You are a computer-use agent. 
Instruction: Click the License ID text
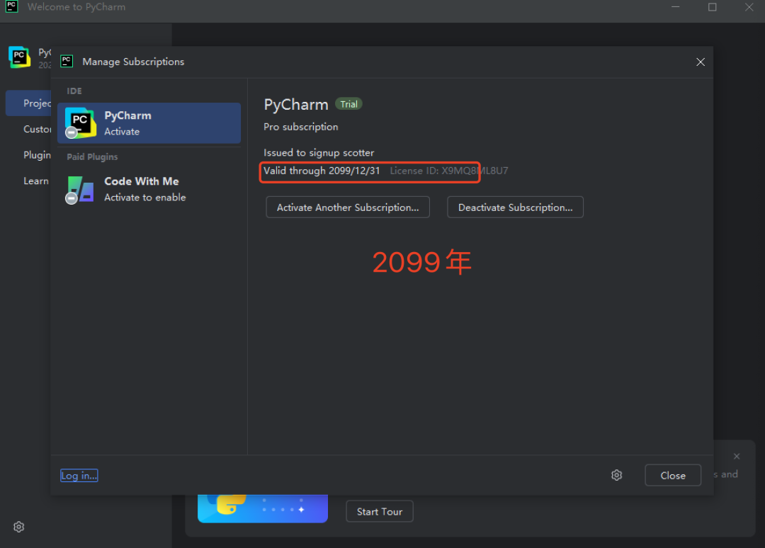pyautogui.click(x=449, y=171)
